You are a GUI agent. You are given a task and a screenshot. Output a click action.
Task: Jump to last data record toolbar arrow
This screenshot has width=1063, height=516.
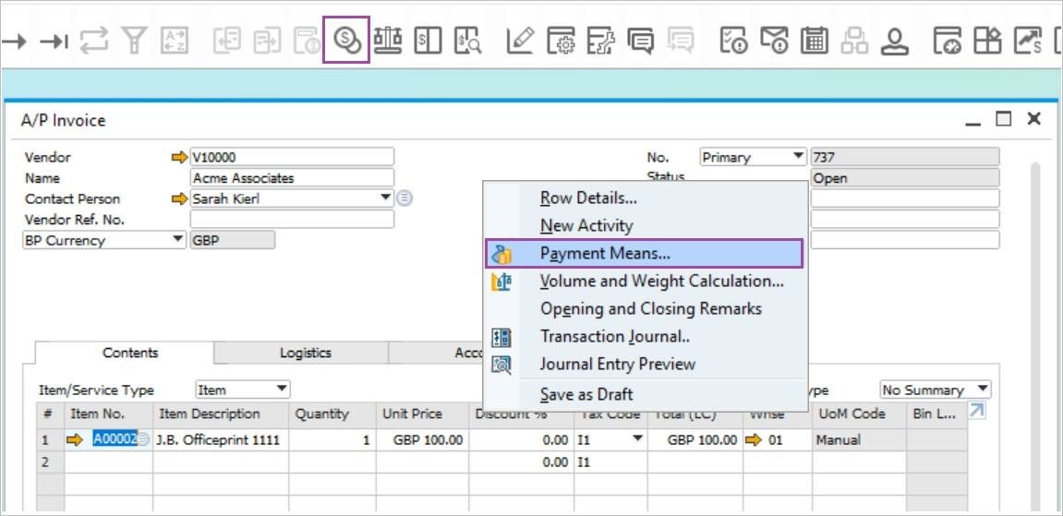coord(54,42)
